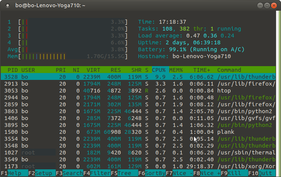Select process 2944 firefox row
This screenshot has height=177, width=281.
point(138,97)
